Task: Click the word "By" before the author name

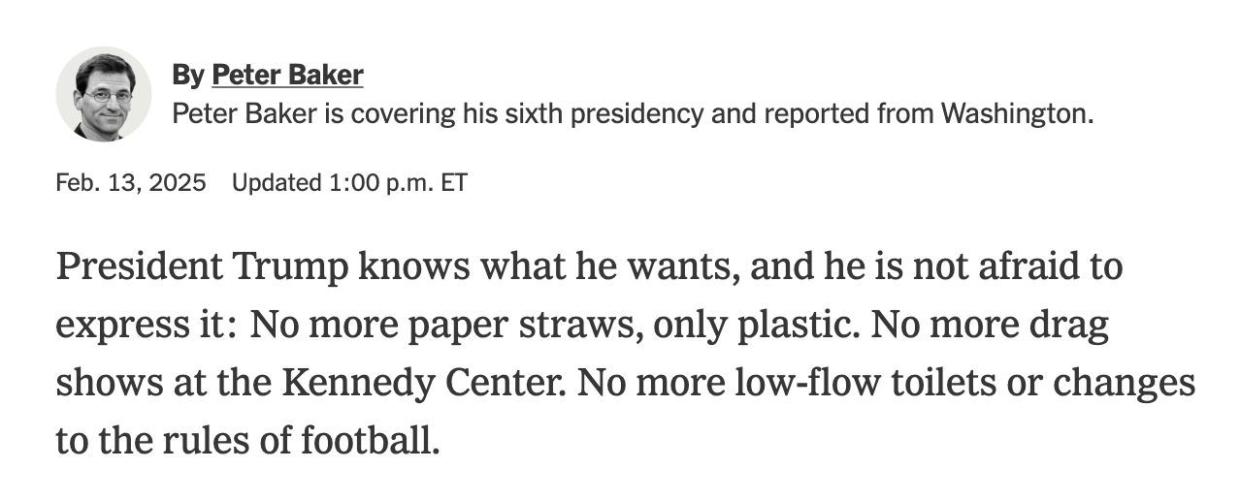Action: point(188,75)
